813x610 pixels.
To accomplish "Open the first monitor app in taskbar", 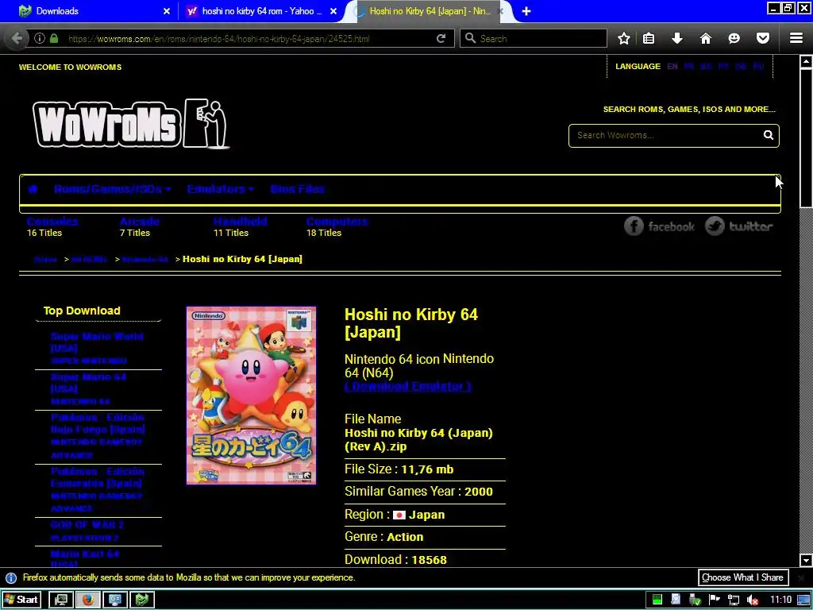I will tap(60, 600).
